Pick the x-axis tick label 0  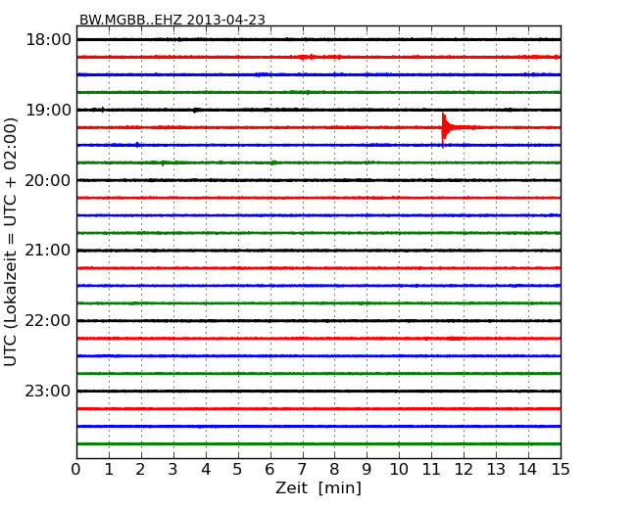click(76, 470)
